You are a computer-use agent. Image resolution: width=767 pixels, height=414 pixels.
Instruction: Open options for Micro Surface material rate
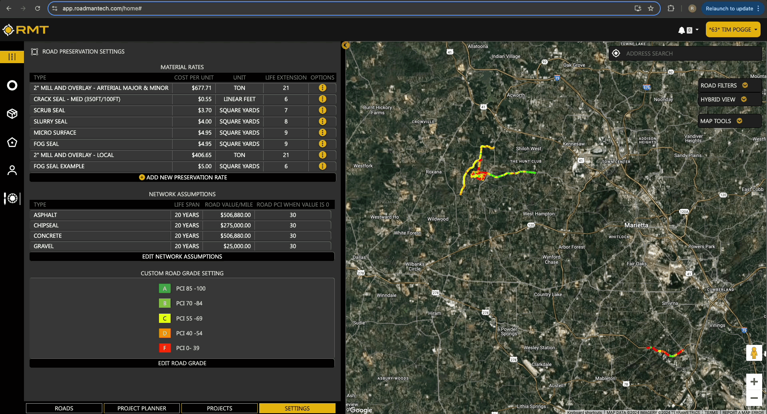pyautogui.click(x=322, y=133)
